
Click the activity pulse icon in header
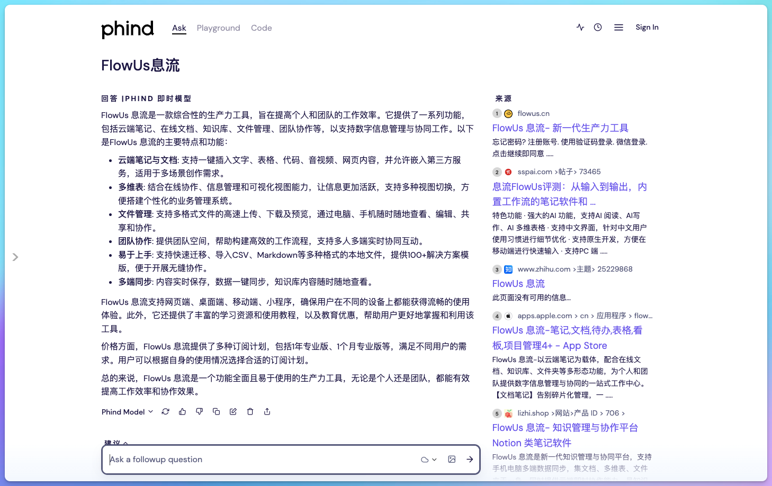coord(580,28)
